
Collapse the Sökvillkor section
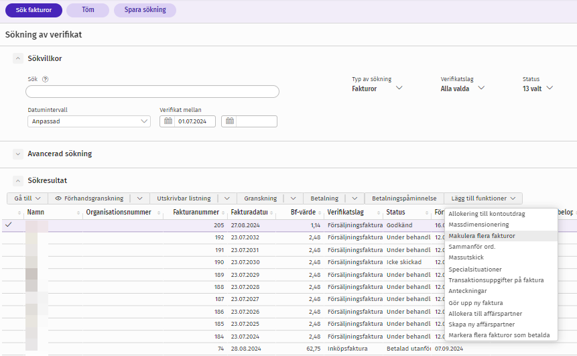click(17, 58)
